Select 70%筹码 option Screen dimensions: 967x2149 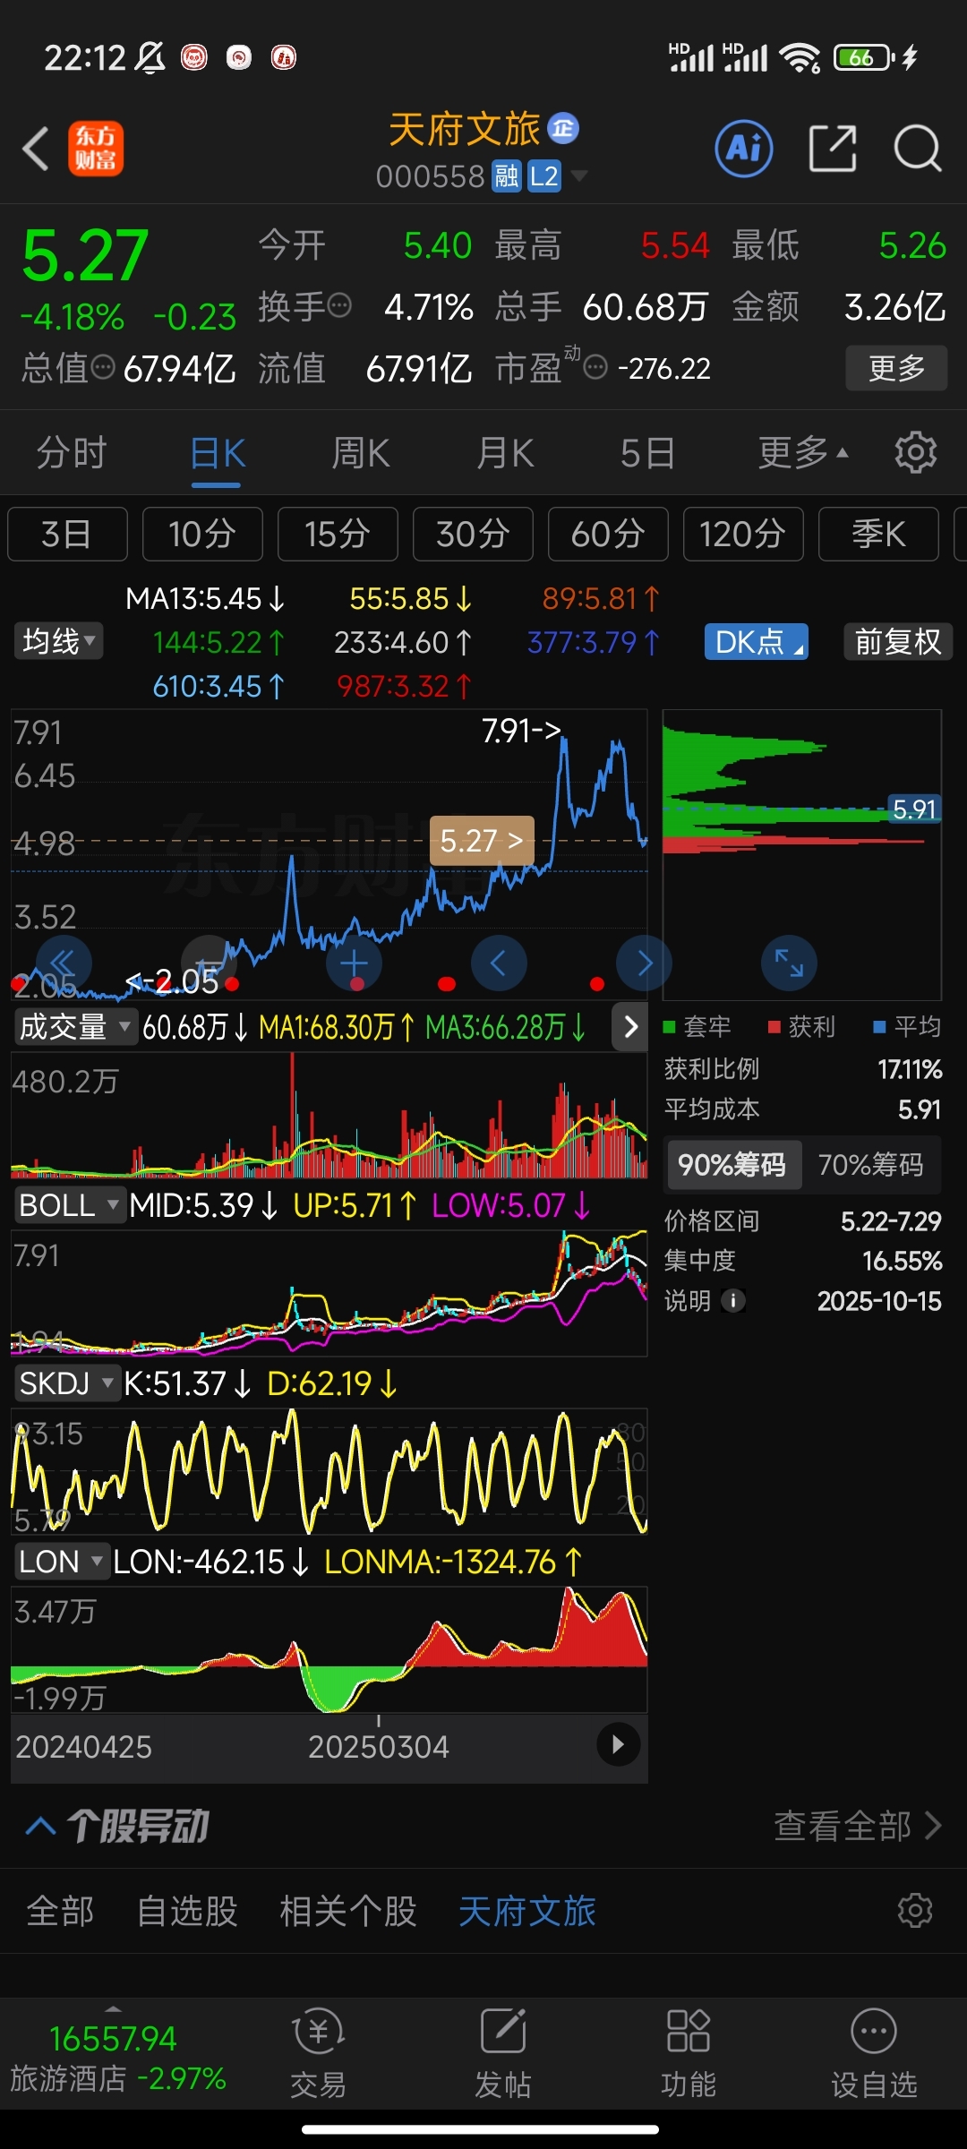[870, 1164]
